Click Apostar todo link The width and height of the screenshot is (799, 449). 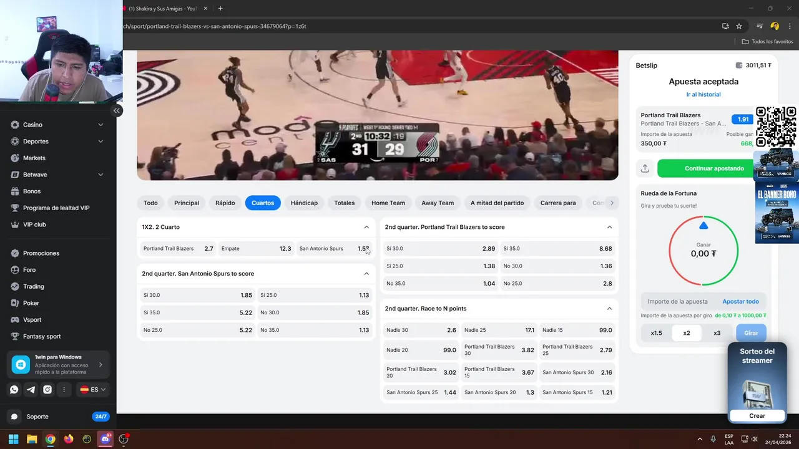pos(740,301)
